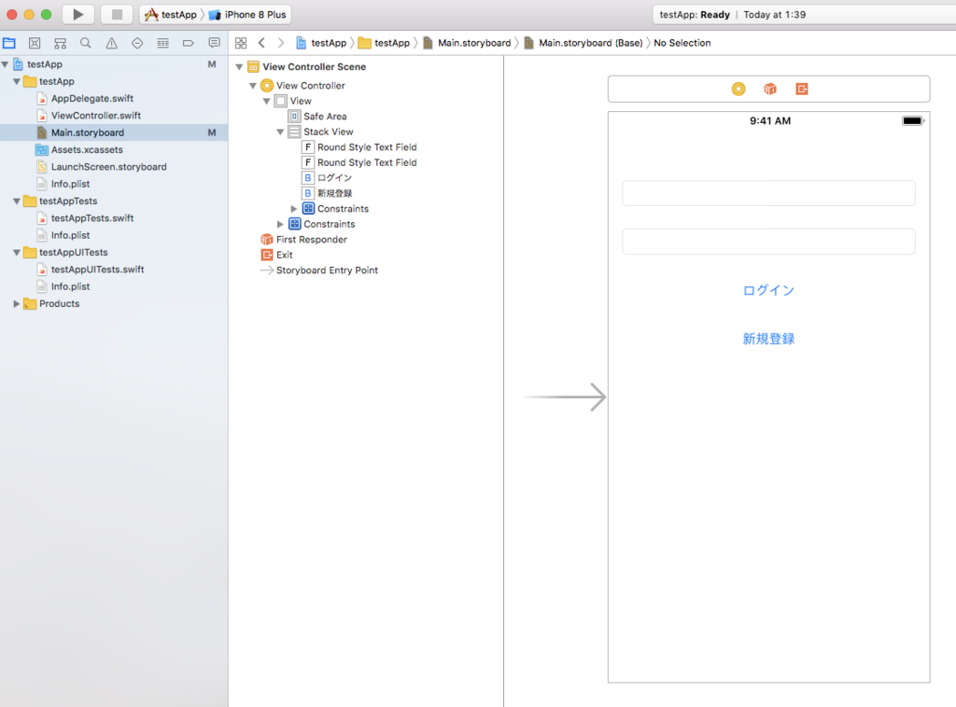
Task: Open the Project navigator tab
Action: coord(9,43)
